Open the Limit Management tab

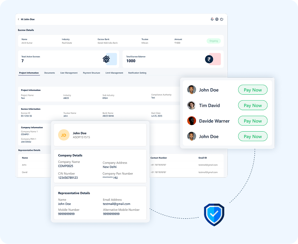[x=114, y=73]
